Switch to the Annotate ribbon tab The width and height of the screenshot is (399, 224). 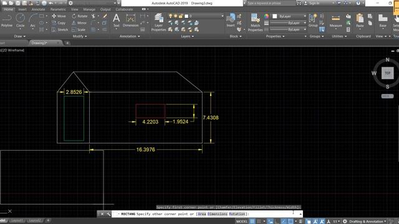pos(38,9)
